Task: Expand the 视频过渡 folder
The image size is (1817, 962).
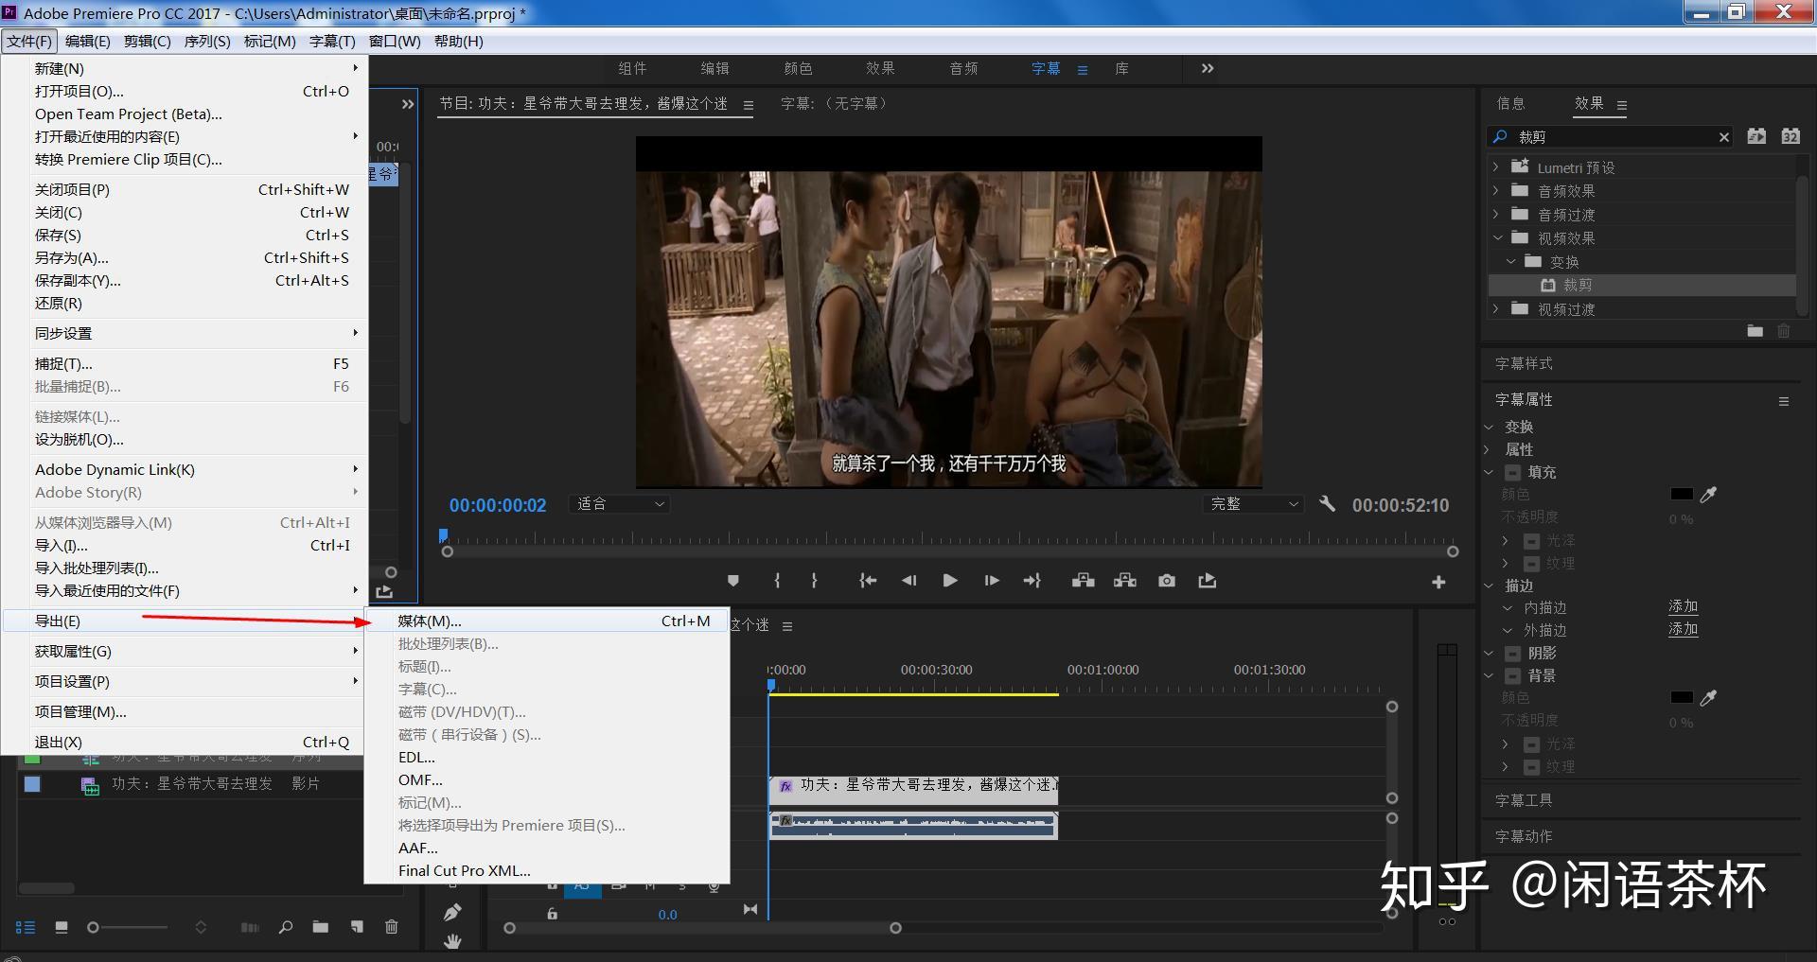Action: pos(1495,309)
